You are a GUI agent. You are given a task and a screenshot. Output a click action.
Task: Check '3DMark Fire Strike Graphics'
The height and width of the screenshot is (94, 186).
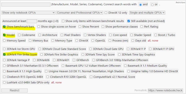pyautogui.click(x=42, y=54)
